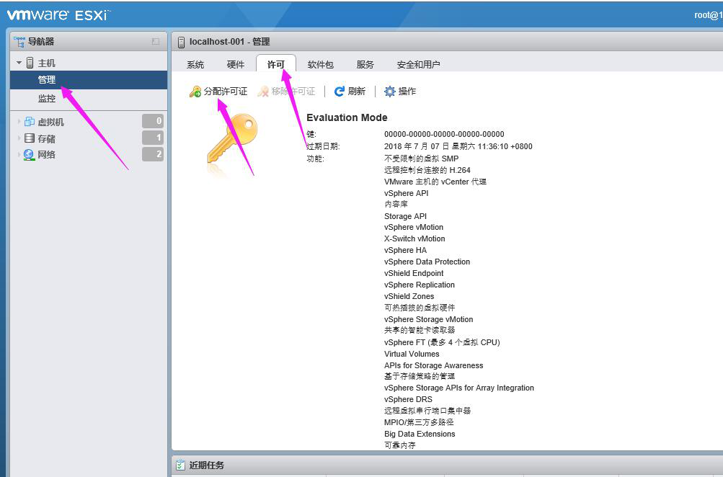Image resolution: width=723 pixels, height=477 pixels.
Task: Expand the 虚拟机 tree node arrow
Action: (x=19, y=122)
